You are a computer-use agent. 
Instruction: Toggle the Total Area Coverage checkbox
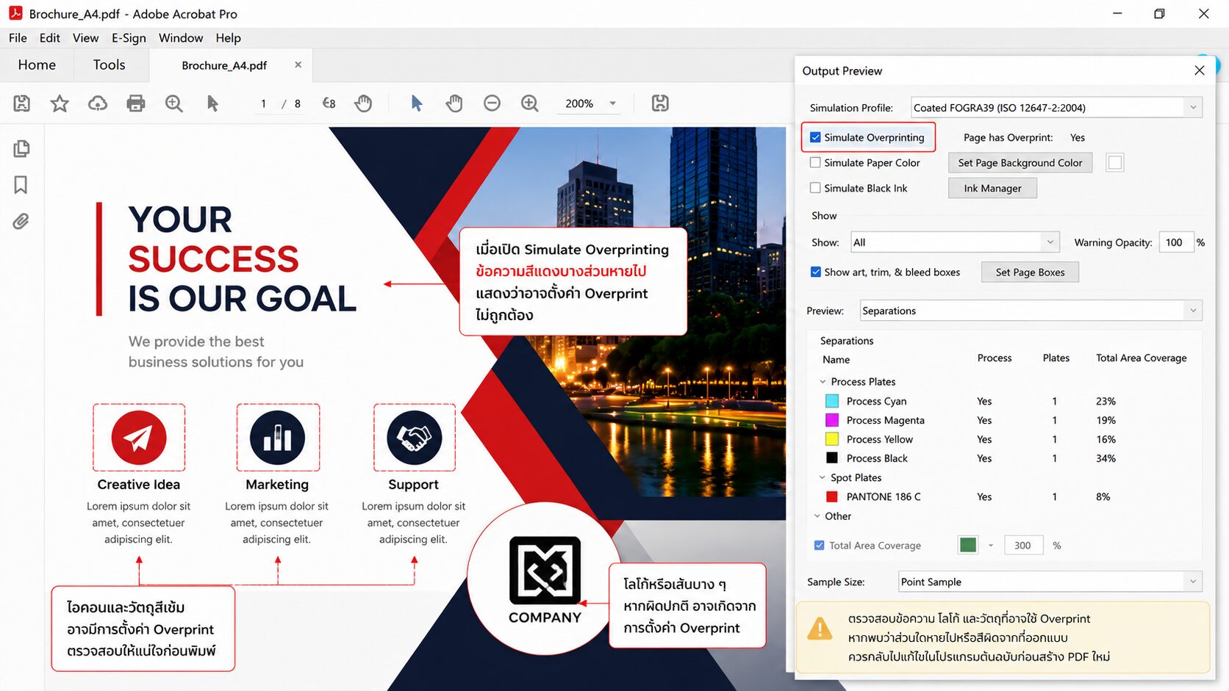click(819, 545)
